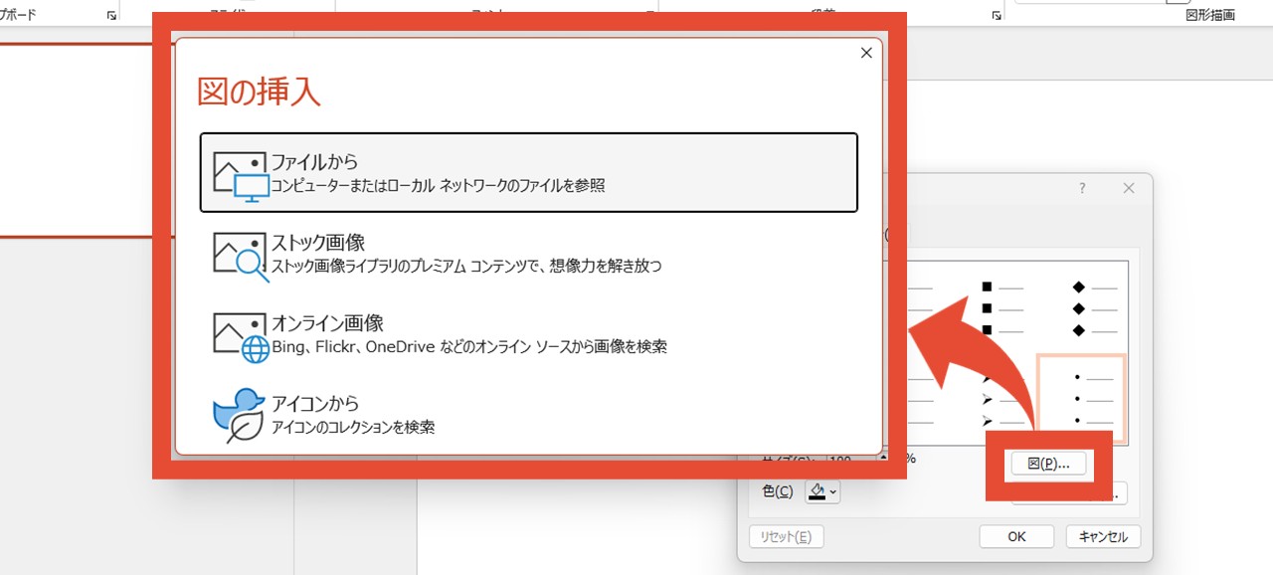Close the 図の挿入 dialog
The image size is (1273, 575).
[866, 54]
